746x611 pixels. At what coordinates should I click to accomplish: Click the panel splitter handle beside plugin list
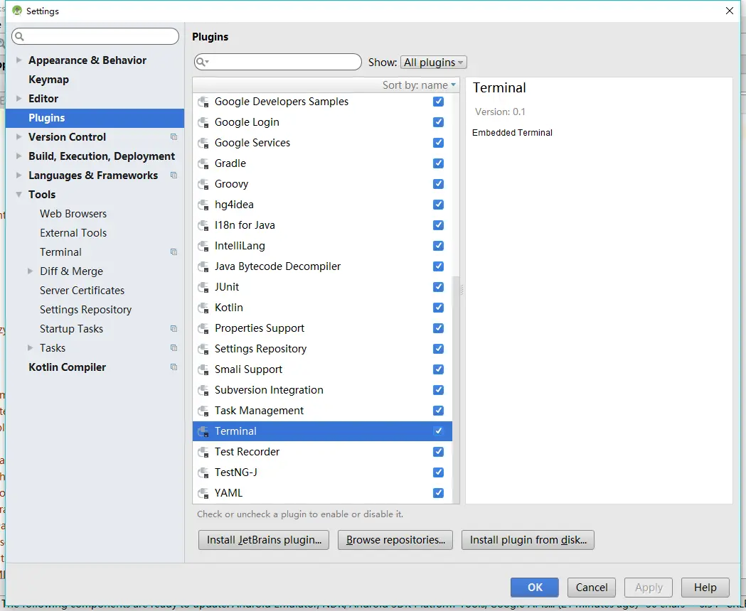pyautogui.click(x=462, y=289)
